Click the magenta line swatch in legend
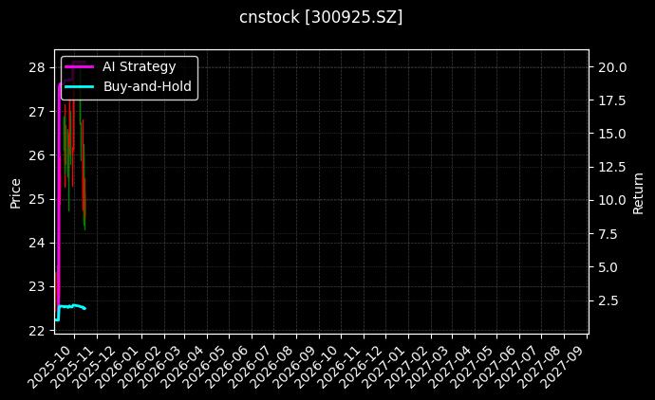The image size is (655, 400). click(80, 66)
